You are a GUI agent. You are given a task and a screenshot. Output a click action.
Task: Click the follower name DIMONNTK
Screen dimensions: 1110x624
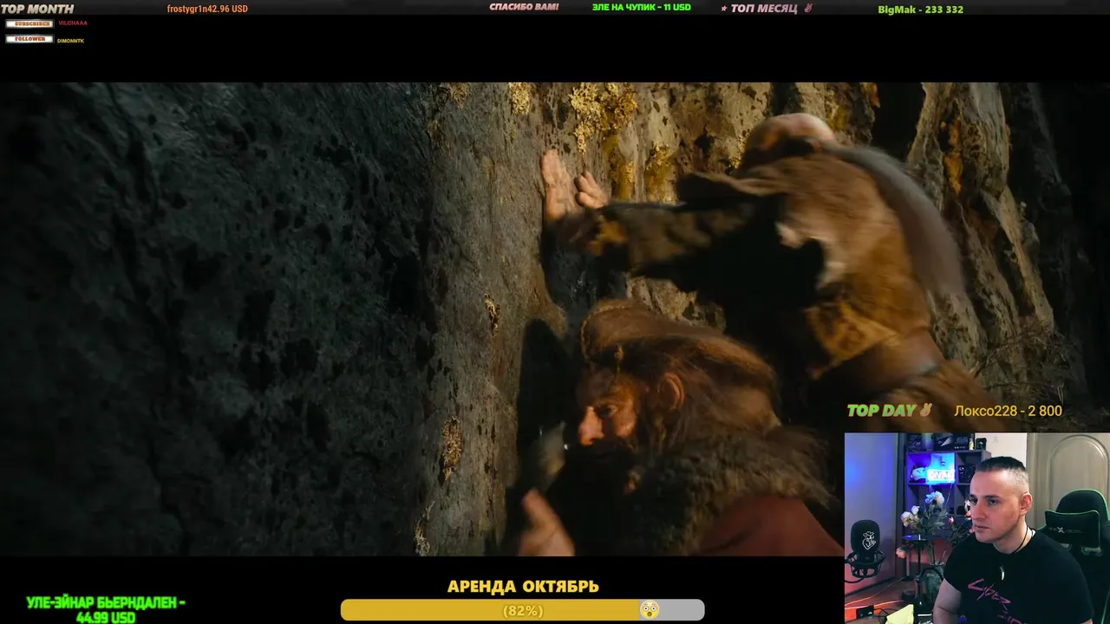pyautogui.click(x=71, y=41)
